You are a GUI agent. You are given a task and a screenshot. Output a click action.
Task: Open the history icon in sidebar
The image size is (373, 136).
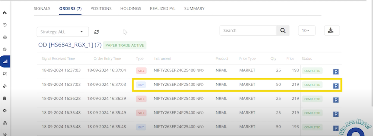(5, 25)
